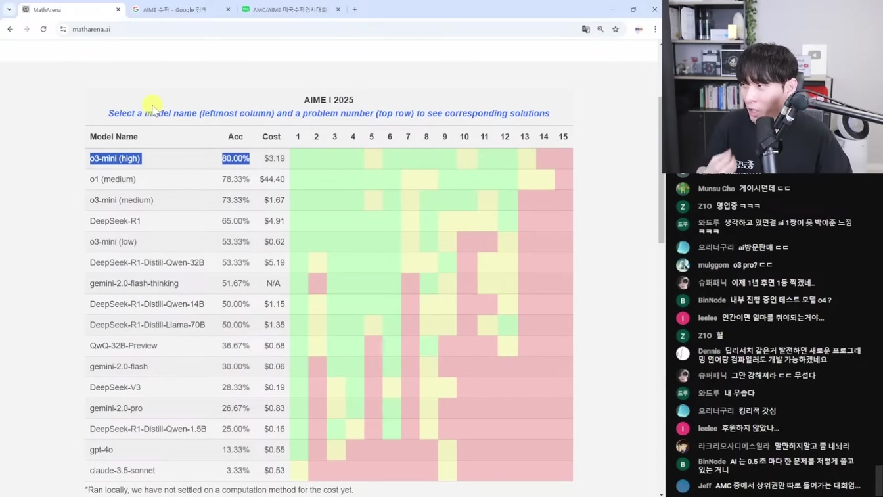The width and height of the screenshot is (883, 497).
Task: Click the 65.00% accuracy value
Action: point(236,221)
